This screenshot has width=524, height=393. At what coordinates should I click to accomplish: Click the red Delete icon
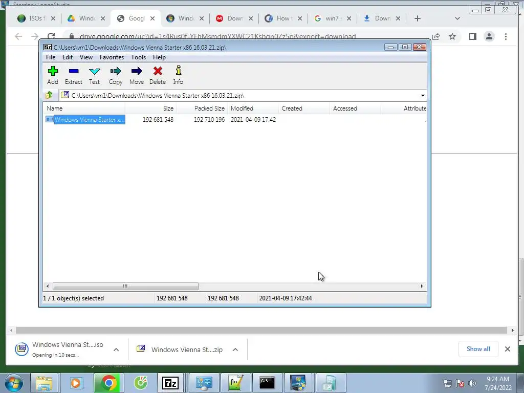click(158, 75)
